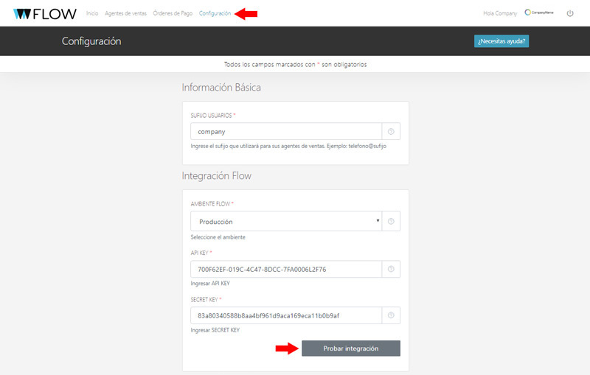Focus the SECRET KEY input field
The width and height of the screenshot is (590, 375).
pos(286,315)
